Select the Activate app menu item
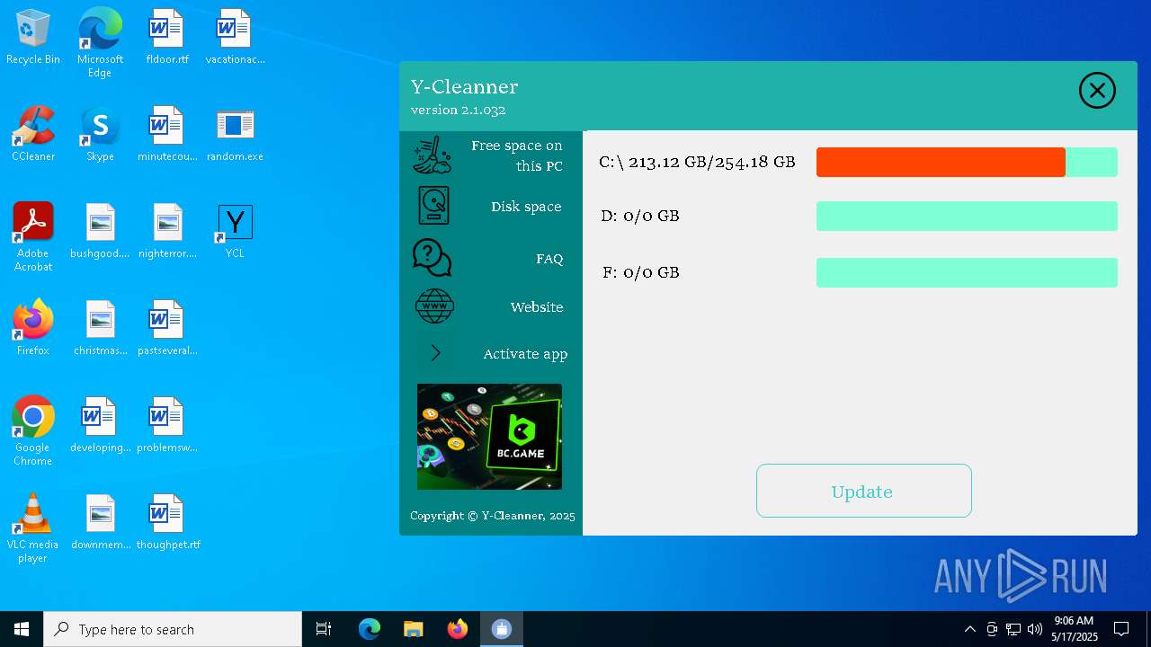1151x647 pixels. click(x=525, y=354)
